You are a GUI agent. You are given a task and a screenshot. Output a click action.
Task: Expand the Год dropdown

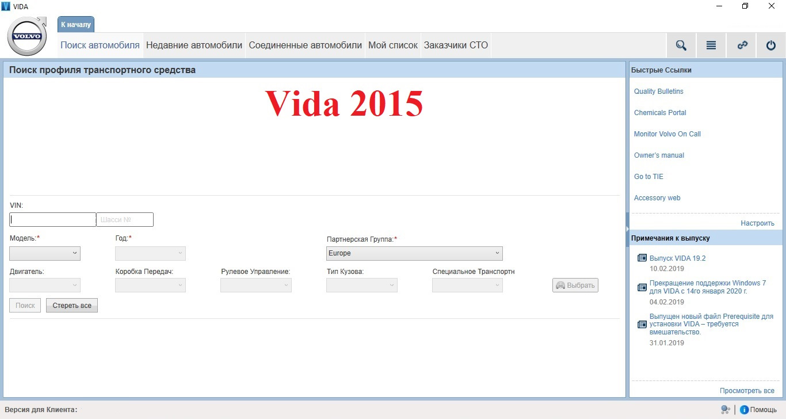click(x=151, y=253)
